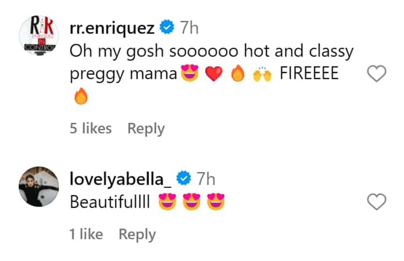Click the rr.enriquez username
This screenshot has width=404, height=261.
[112, 28]
